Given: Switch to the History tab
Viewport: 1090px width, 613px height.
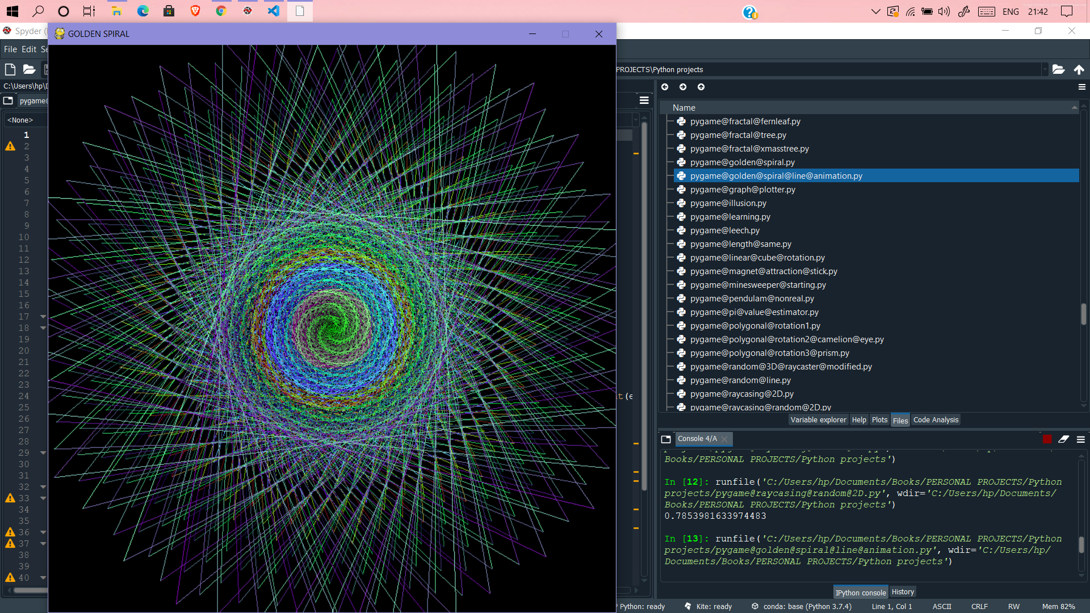Looking at the screenshot, I should point(903,592).
